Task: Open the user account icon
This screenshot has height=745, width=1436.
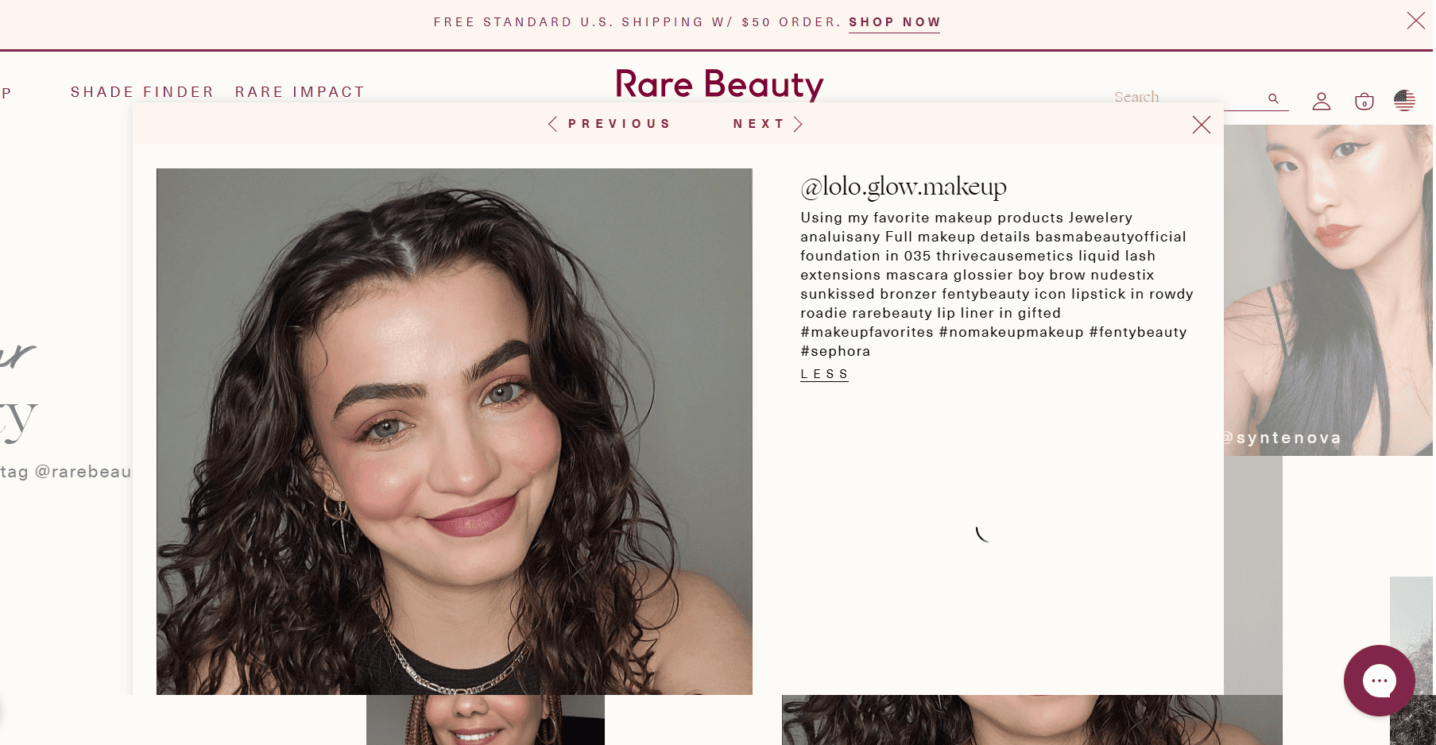Action: (1322, 101)
